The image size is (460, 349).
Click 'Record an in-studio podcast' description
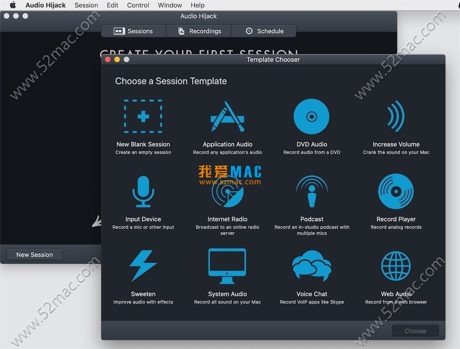[312, 230]
